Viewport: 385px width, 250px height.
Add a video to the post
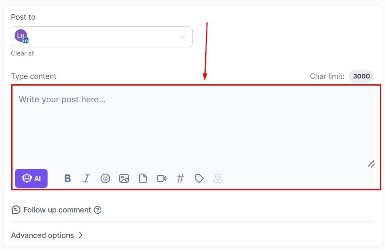(x=161, y=179)
